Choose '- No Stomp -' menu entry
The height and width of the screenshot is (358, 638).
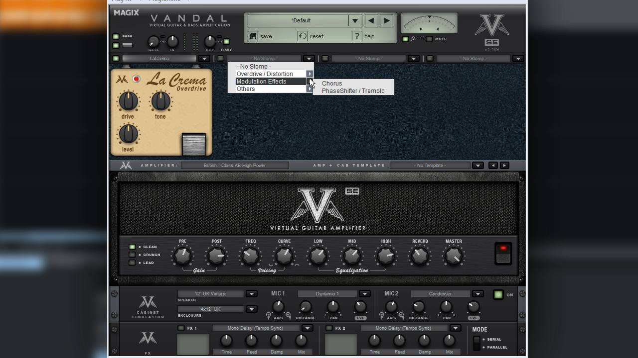[x=271, y=66]
